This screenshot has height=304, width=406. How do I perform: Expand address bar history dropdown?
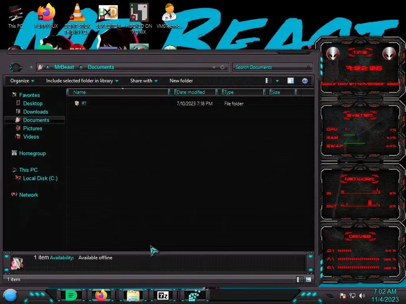(x=214, y=67)
